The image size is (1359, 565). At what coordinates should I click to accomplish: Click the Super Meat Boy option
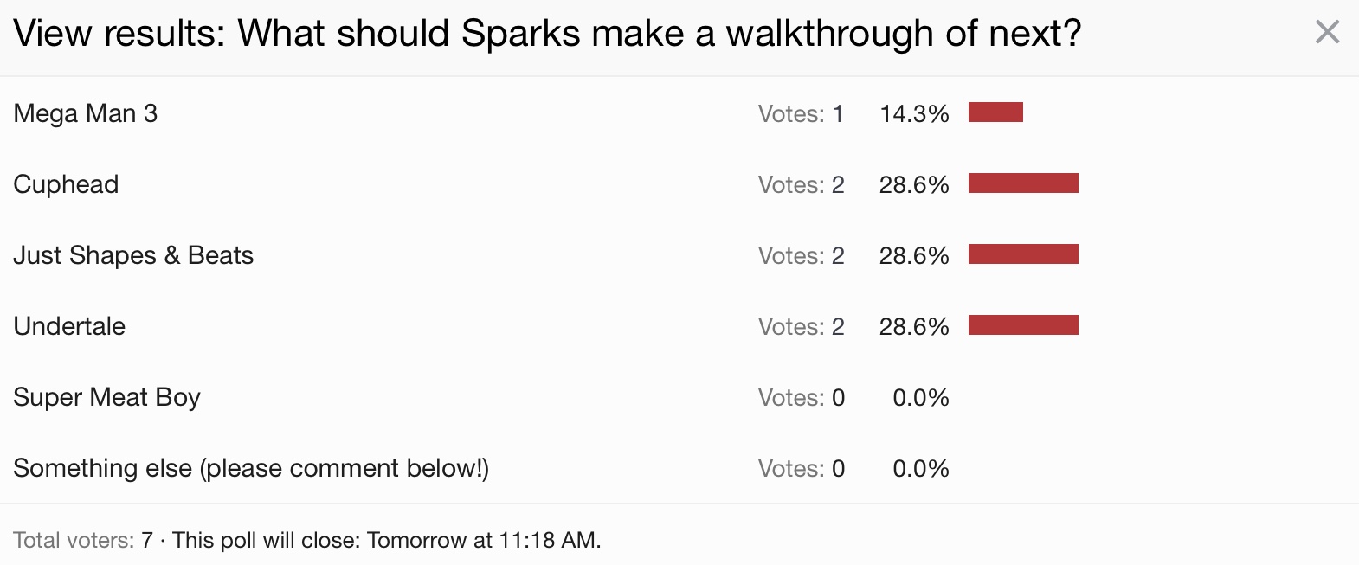106,397
